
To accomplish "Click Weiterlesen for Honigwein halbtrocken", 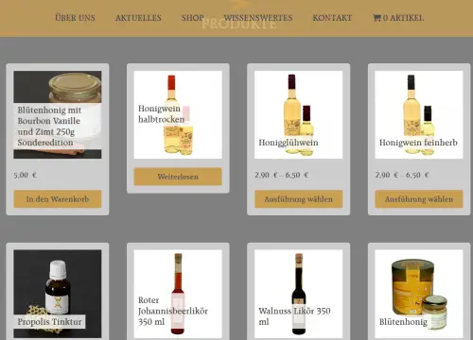I will pos(178,177).
